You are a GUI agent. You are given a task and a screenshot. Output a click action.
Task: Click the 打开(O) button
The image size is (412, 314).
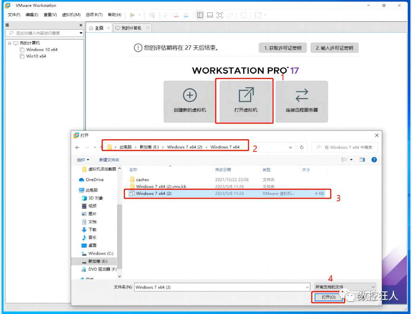coord(329,297)
